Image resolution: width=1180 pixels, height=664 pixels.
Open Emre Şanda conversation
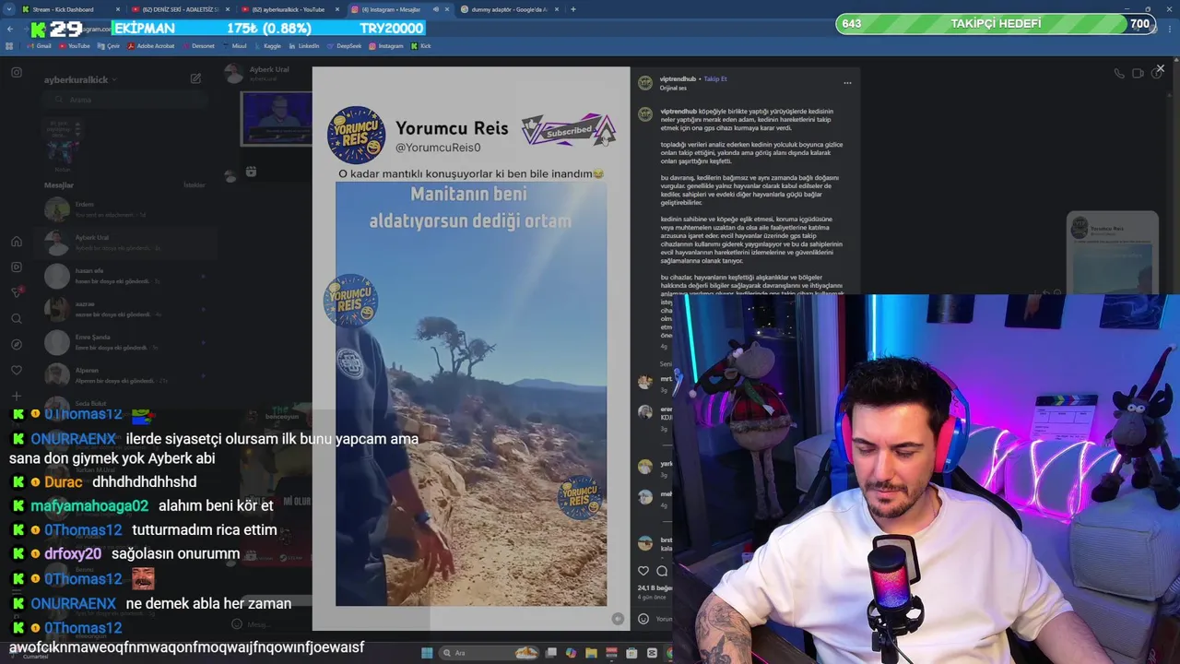click(x=127, y=342)
